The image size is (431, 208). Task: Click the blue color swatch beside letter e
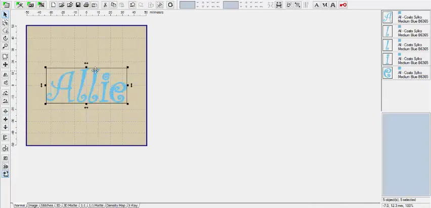click(x=400, y=68)
